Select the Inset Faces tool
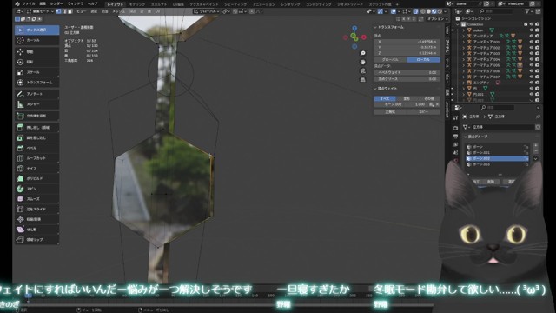The width and height of the screenshot is (556, 313). coord(36,137)
